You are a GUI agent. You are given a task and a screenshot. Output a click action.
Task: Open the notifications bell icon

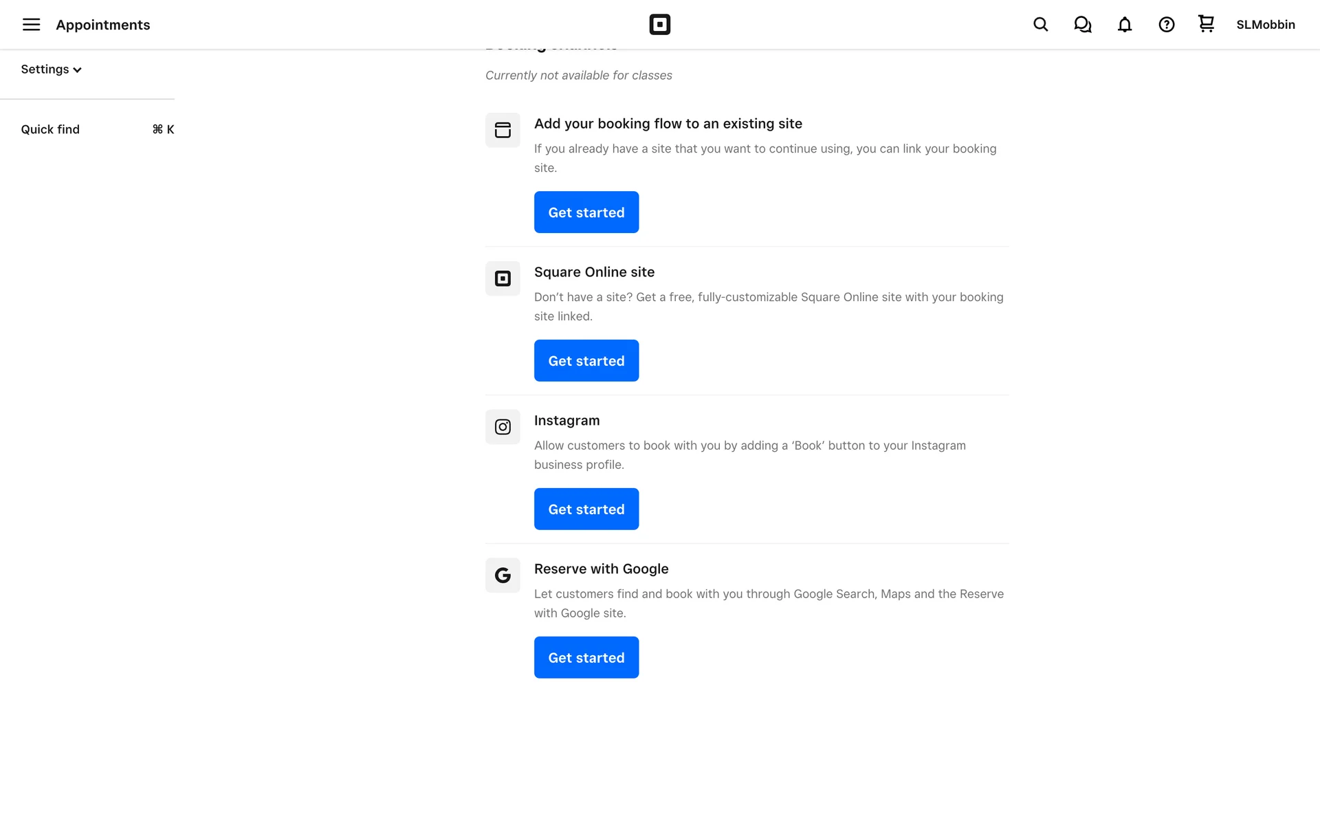(1124, 25)
